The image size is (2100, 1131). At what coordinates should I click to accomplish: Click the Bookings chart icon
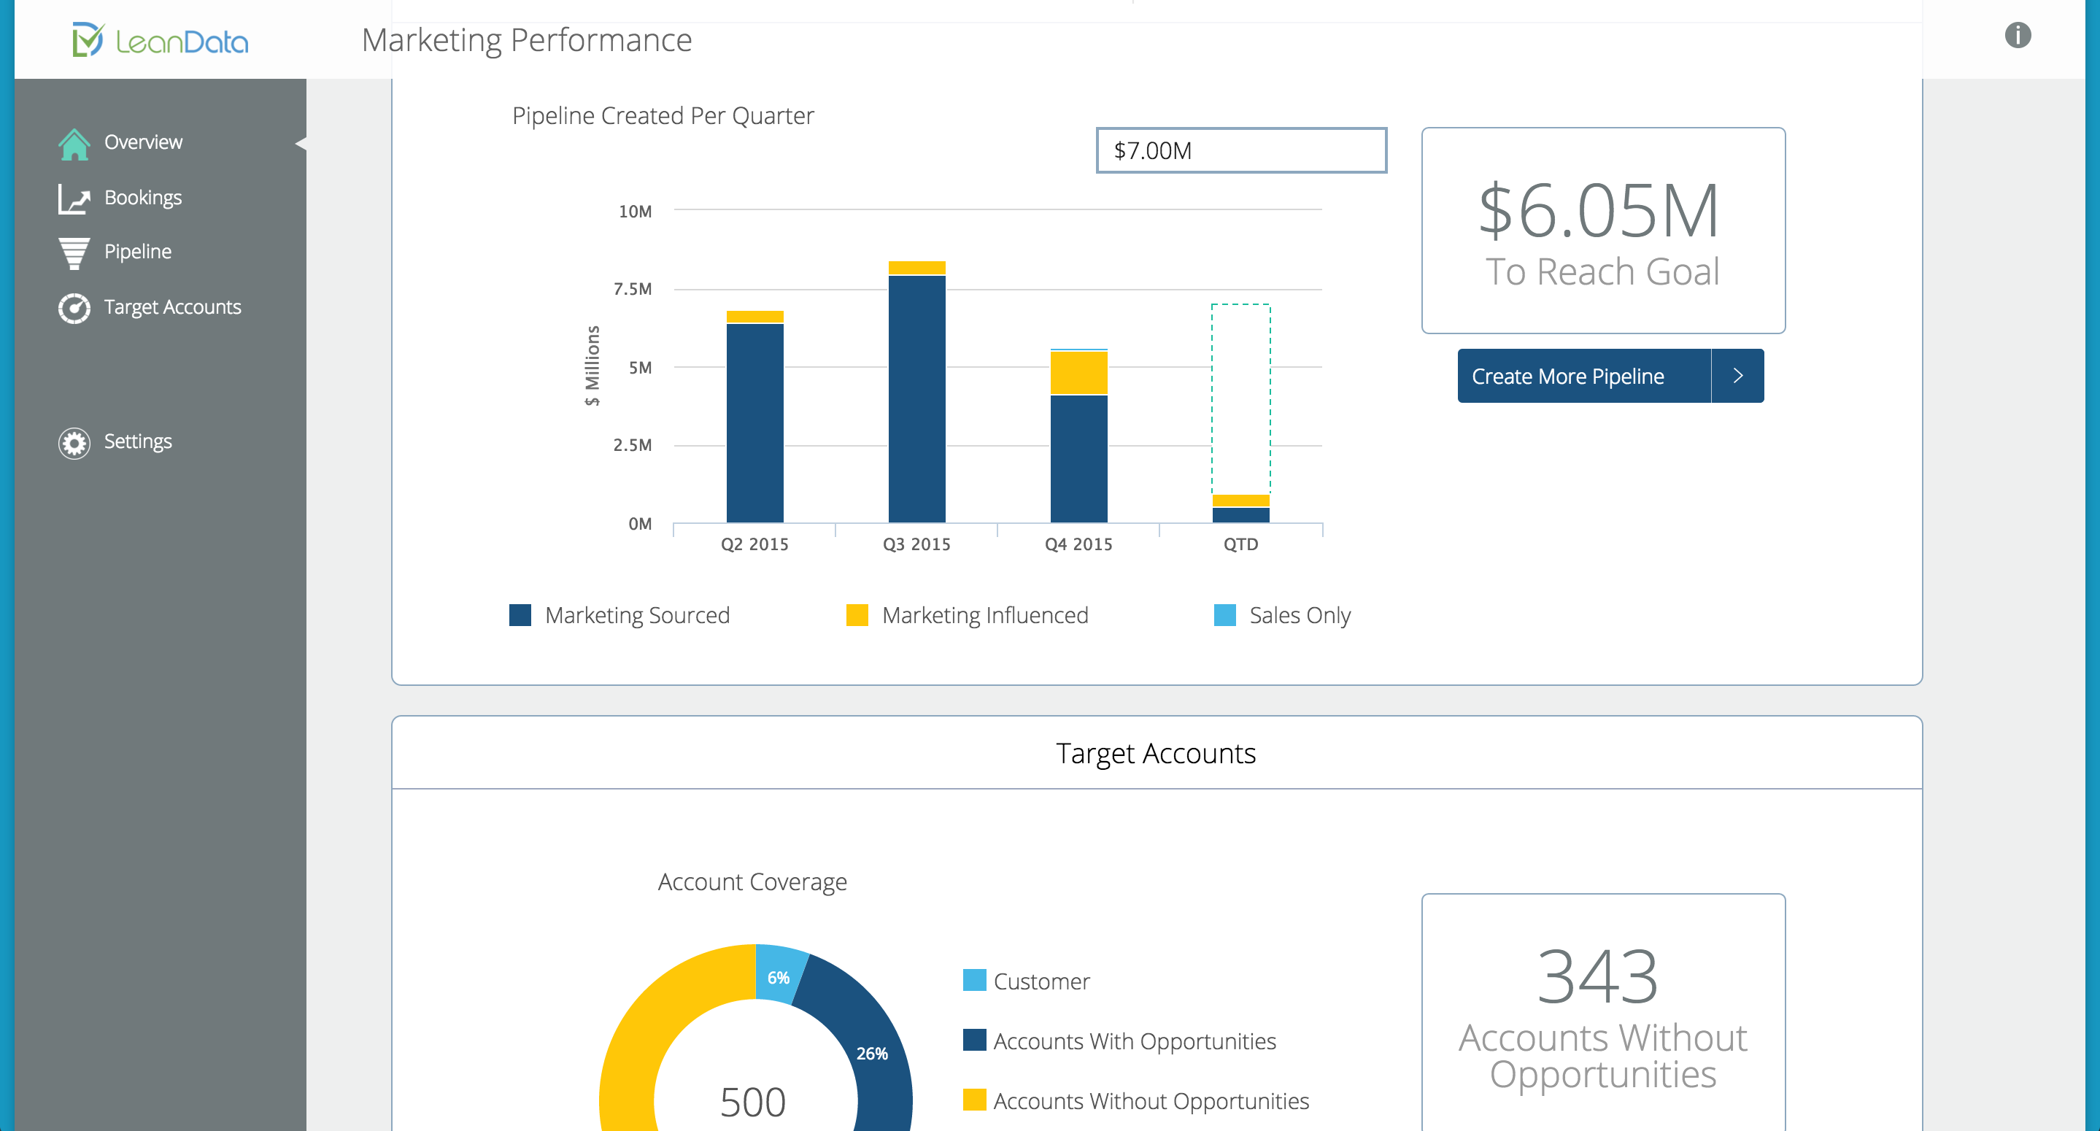click(74, 198)
